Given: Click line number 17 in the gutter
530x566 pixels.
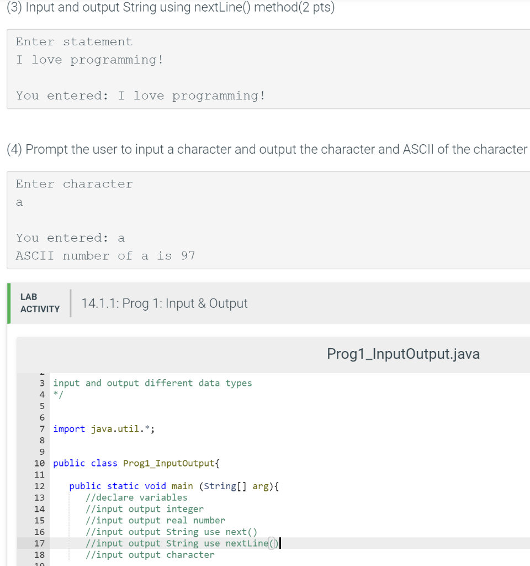Looking at the screenshot, I should (x=39, y=543).
